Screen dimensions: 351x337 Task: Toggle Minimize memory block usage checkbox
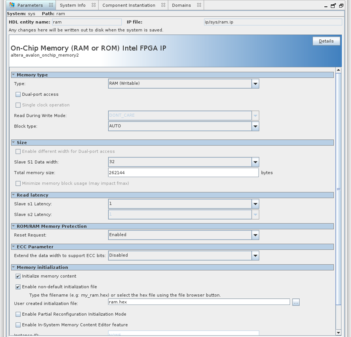tap(18, 183)
